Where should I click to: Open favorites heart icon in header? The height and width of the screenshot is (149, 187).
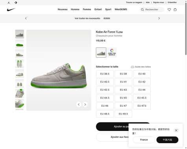[x=169, y=9]
